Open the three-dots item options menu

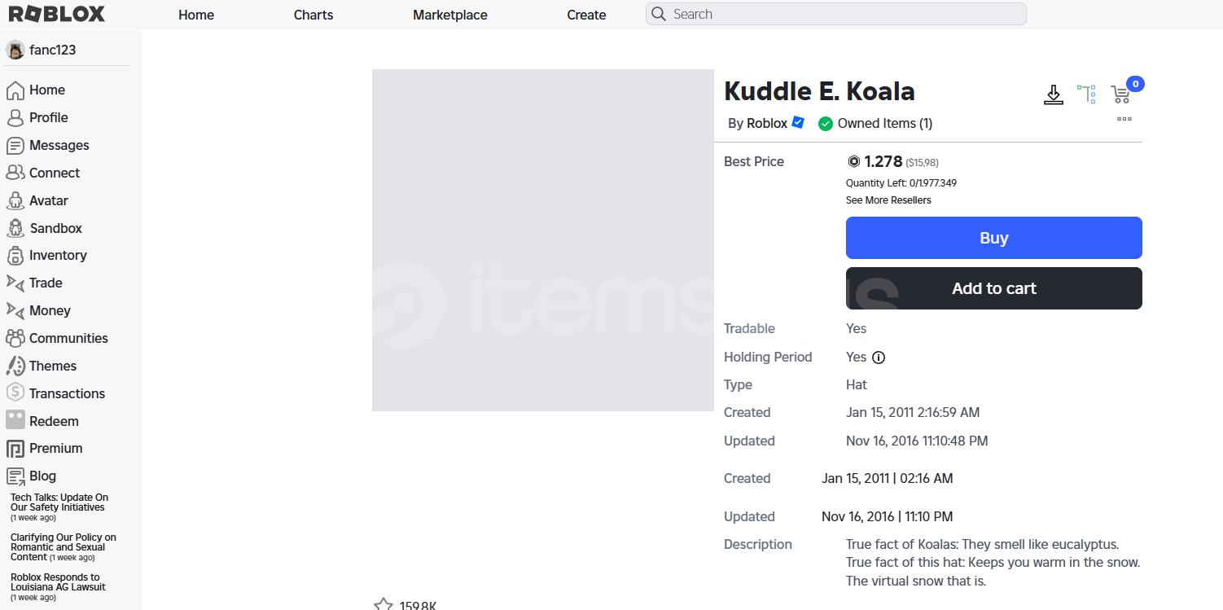[1124, 119]
